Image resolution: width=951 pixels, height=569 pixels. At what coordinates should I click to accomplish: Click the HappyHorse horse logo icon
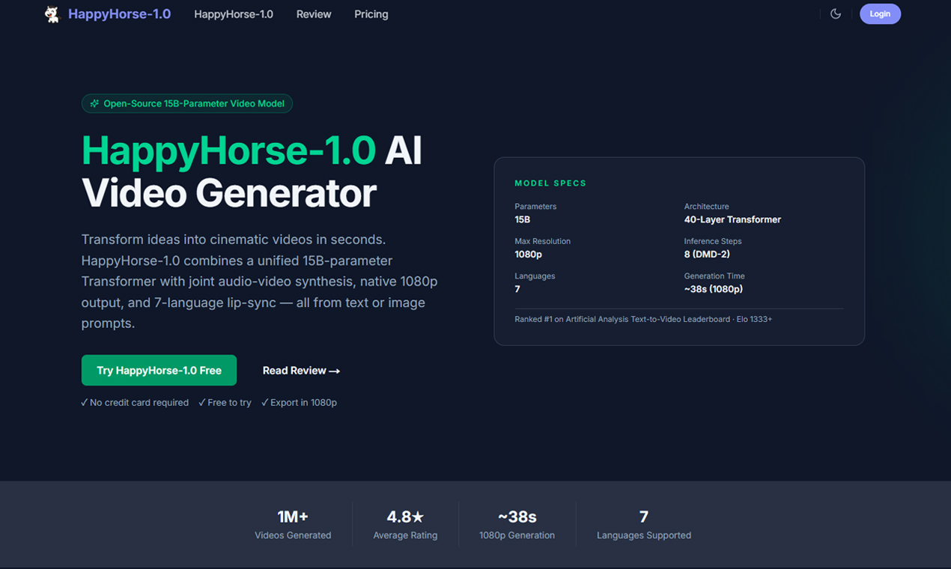tap(51, 13)
